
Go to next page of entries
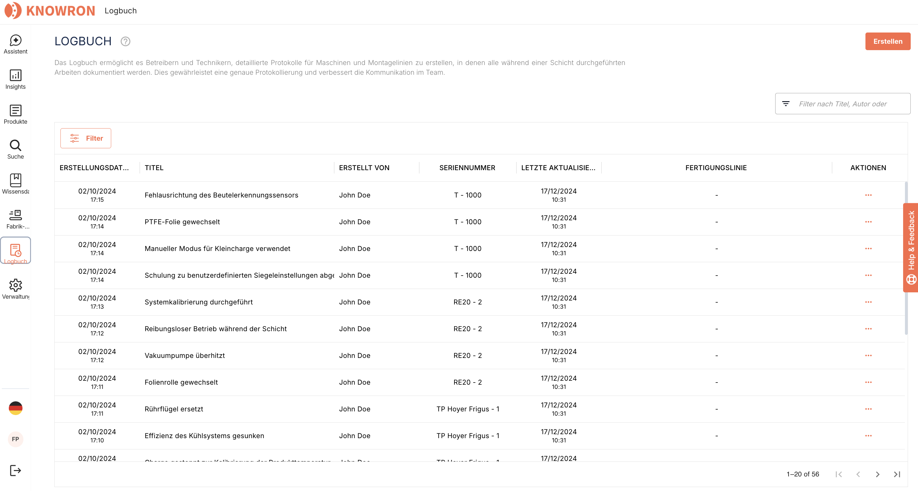877,474
